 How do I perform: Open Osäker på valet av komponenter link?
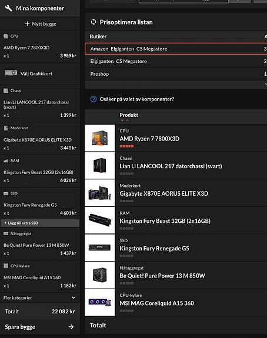tap(137, 99)
